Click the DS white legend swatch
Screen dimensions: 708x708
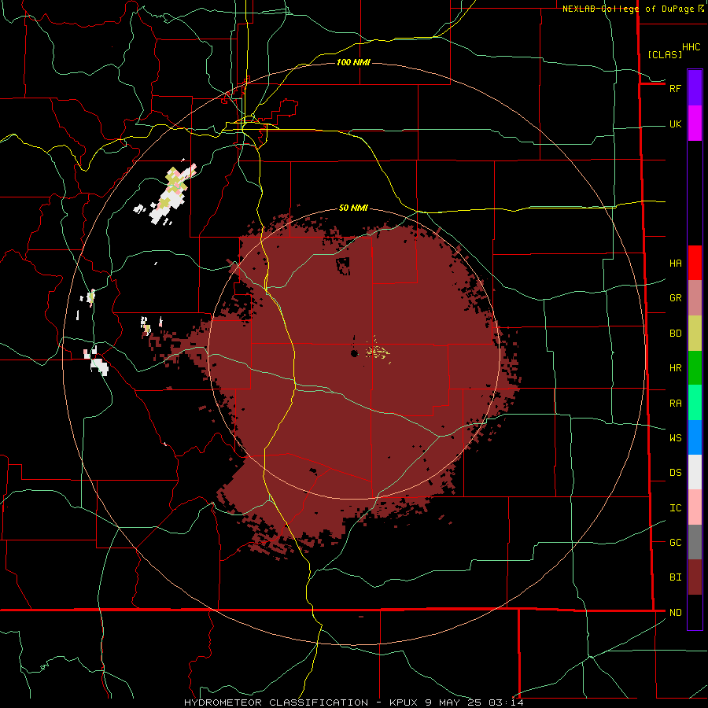(x=695, y=472)
